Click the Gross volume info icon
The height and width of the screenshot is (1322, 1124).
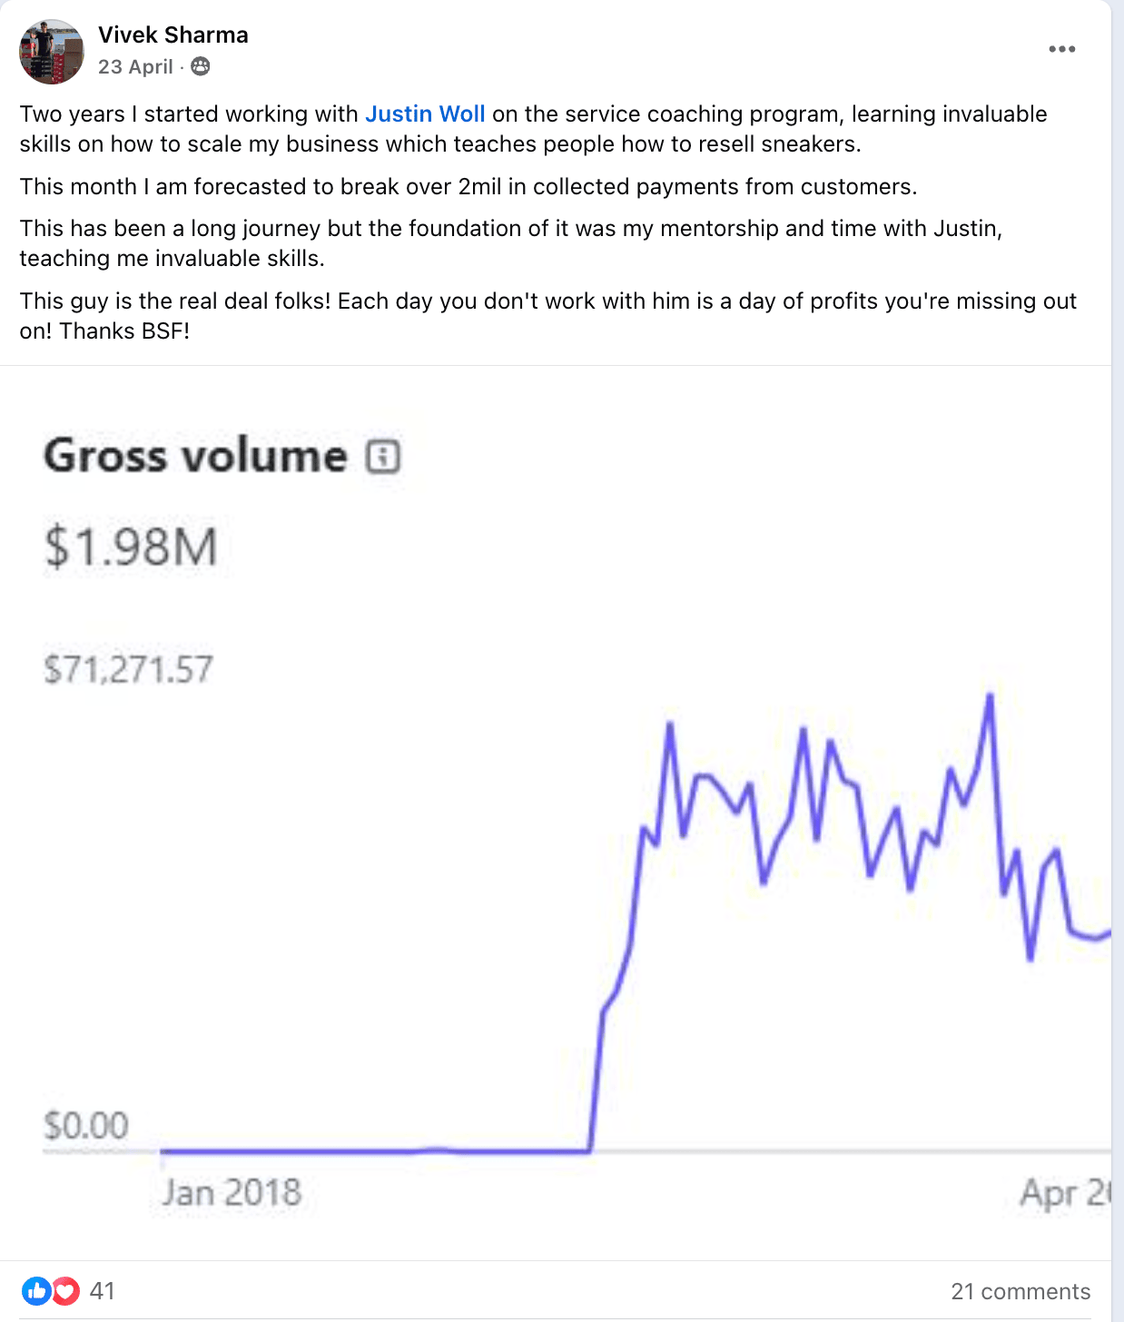(x=383, y=456)
